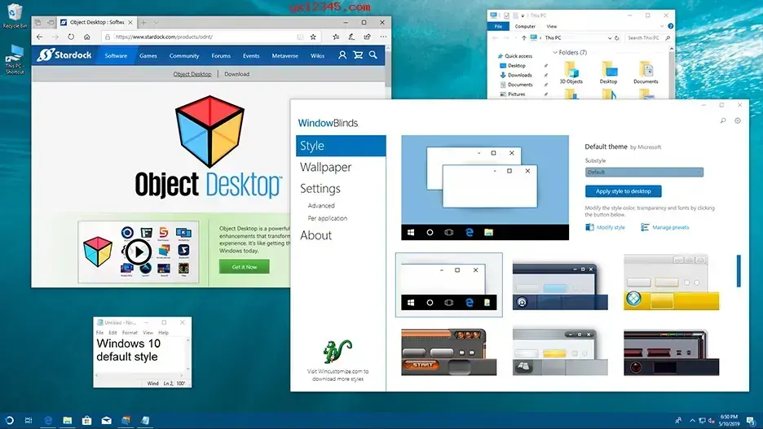Open the Stardock shopping cart
This screenshot has height=429, width=763.
click(x=358, y=55)
